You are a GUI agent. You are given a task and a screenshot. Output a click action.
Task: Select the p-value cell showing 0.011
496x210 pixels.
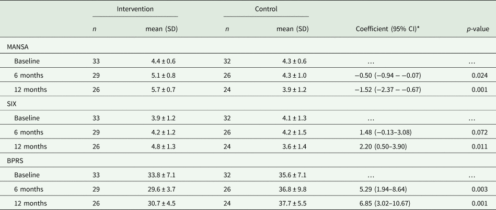click(479, 146)
